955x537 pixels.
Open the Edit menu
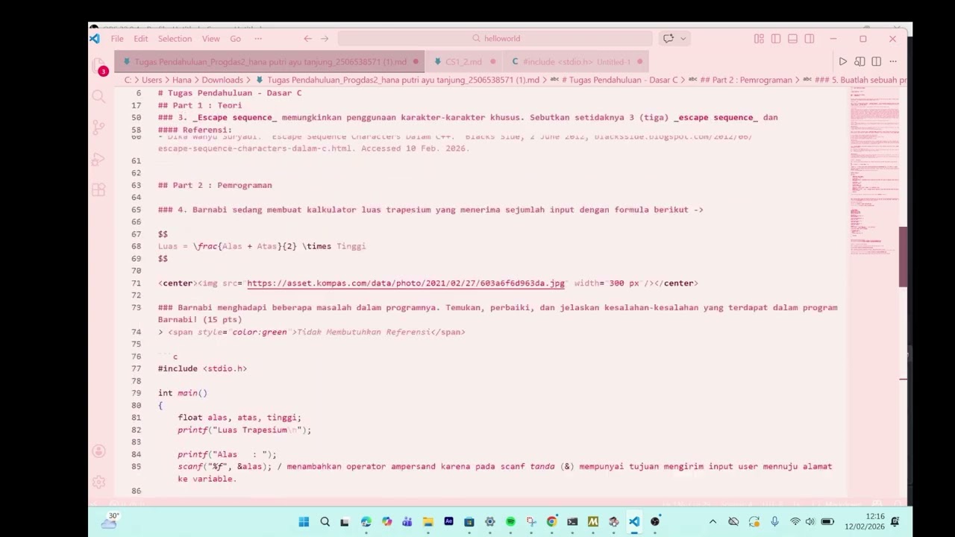point(140,39)
